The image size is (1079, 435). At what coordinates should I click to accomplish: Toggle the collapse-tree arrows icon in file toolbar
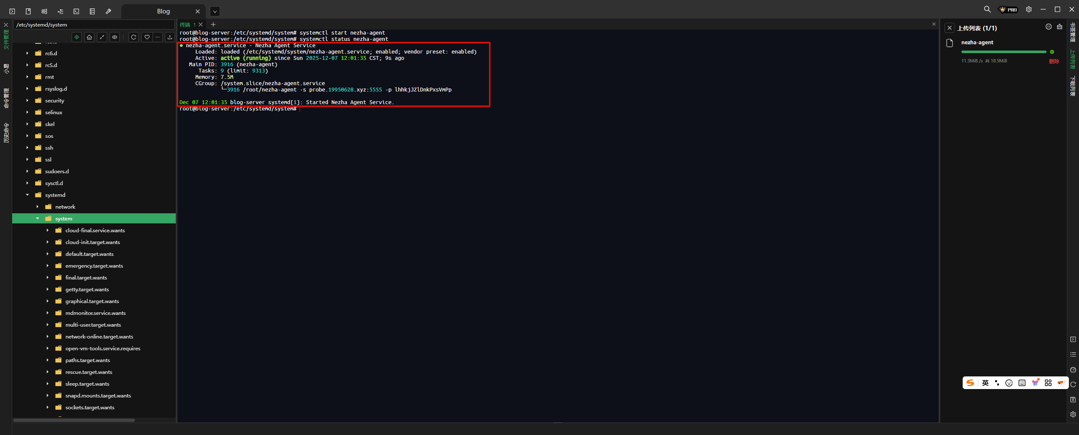[x=102, y=37]
